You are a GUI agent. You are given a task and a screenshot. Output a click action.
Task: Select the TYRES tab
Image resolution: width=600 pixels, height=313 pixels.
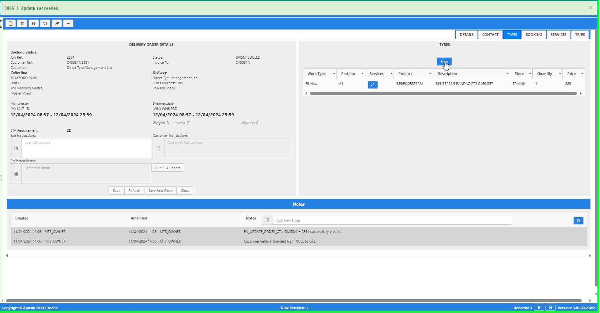pos(512,35)
